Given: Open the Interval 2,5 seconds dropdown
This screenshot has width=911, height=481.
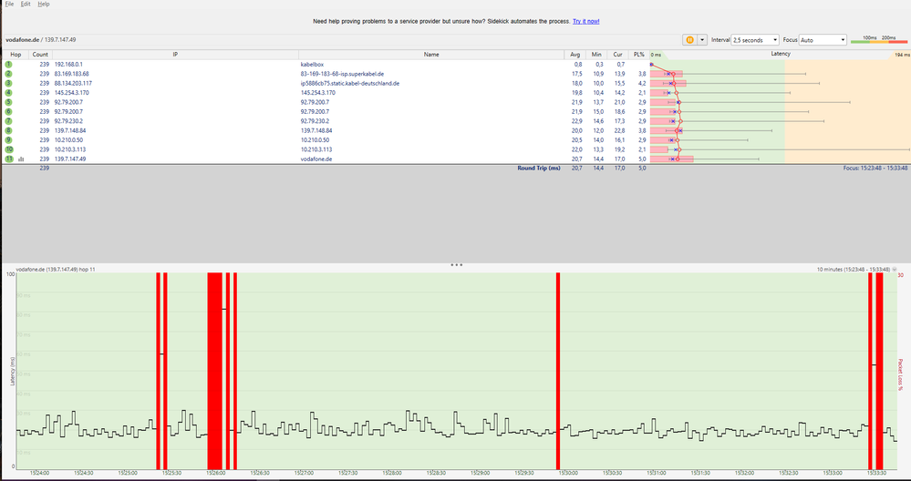Looking at the screenshot, I should coord(755,40).
